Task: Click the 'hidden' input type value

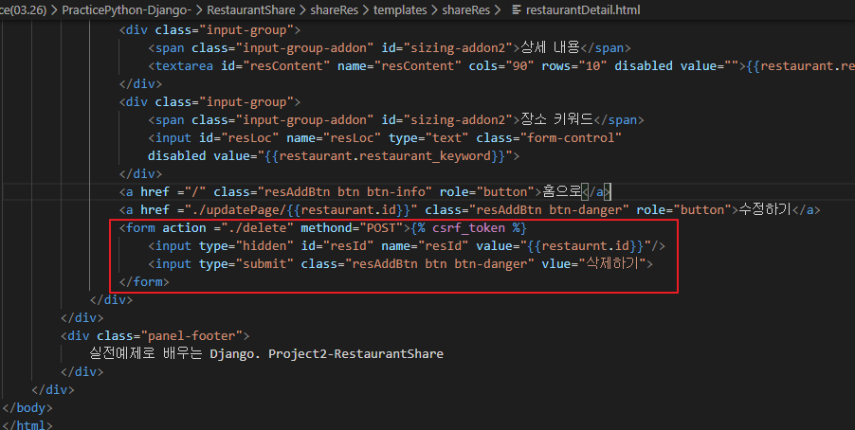Action: [264, 246]
